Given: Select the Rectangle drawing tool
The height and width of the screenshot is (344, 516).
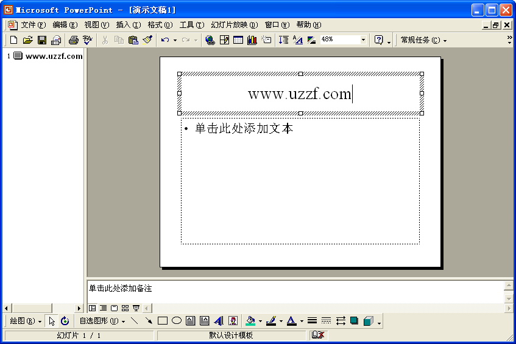Looking at the screenshot, I should 163,321.
